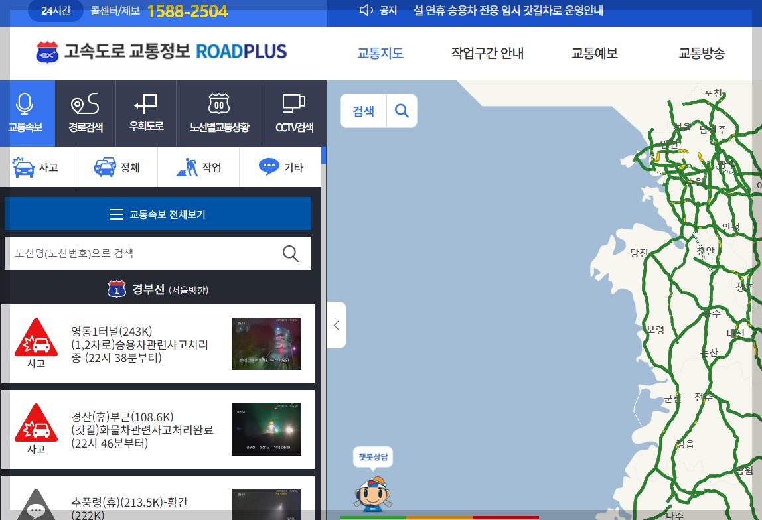Click the 24시간 badge
The width and height of the screenshot is (762, 520).
coord(56,11)
